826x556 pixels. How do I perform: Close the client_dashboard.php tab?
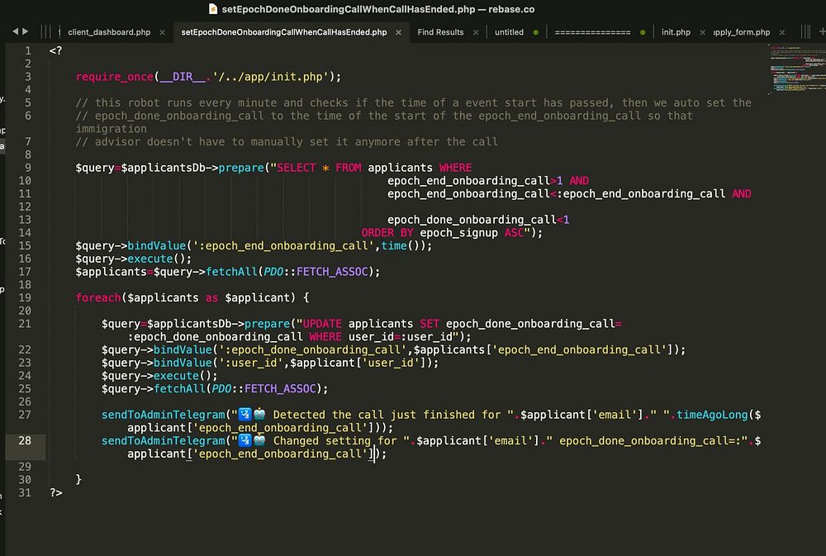click(x=162, y=32)
